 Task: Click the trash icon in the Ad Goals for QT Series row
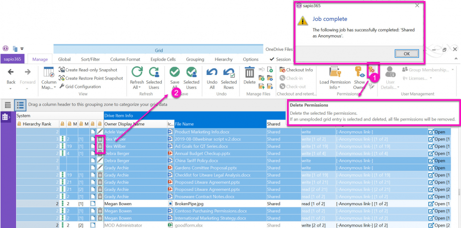(x=100, y=146)
